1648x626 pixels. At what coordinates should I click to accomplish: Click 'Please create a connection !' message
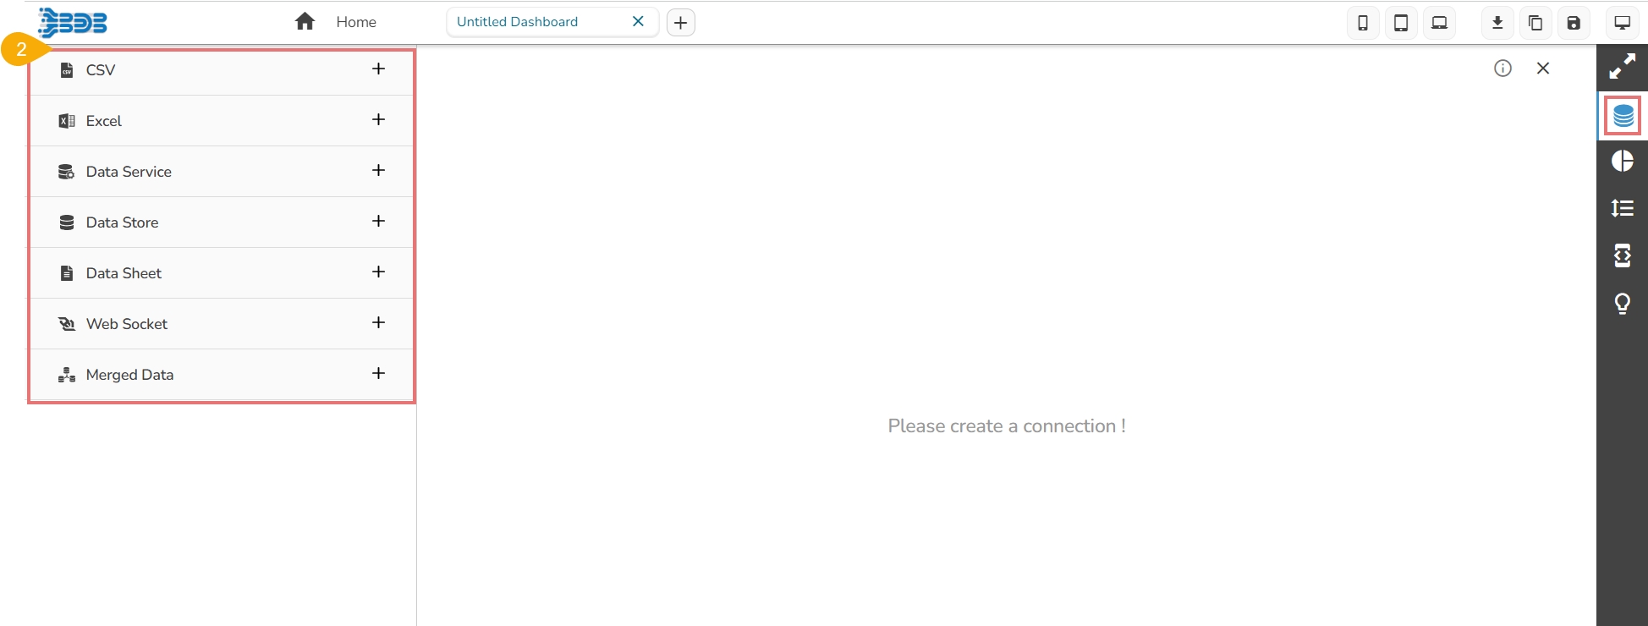pos(1007,426)
